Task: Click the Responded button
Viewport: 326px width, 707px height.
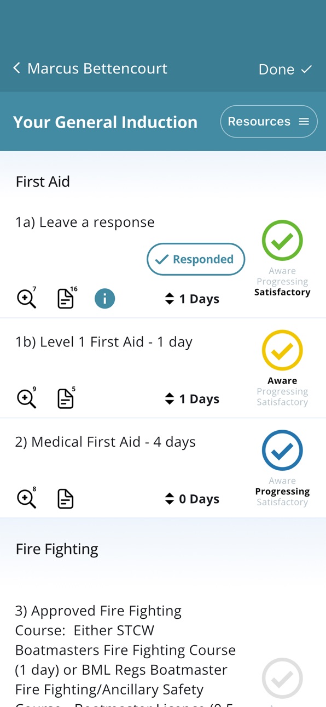Action: (196, 259)
